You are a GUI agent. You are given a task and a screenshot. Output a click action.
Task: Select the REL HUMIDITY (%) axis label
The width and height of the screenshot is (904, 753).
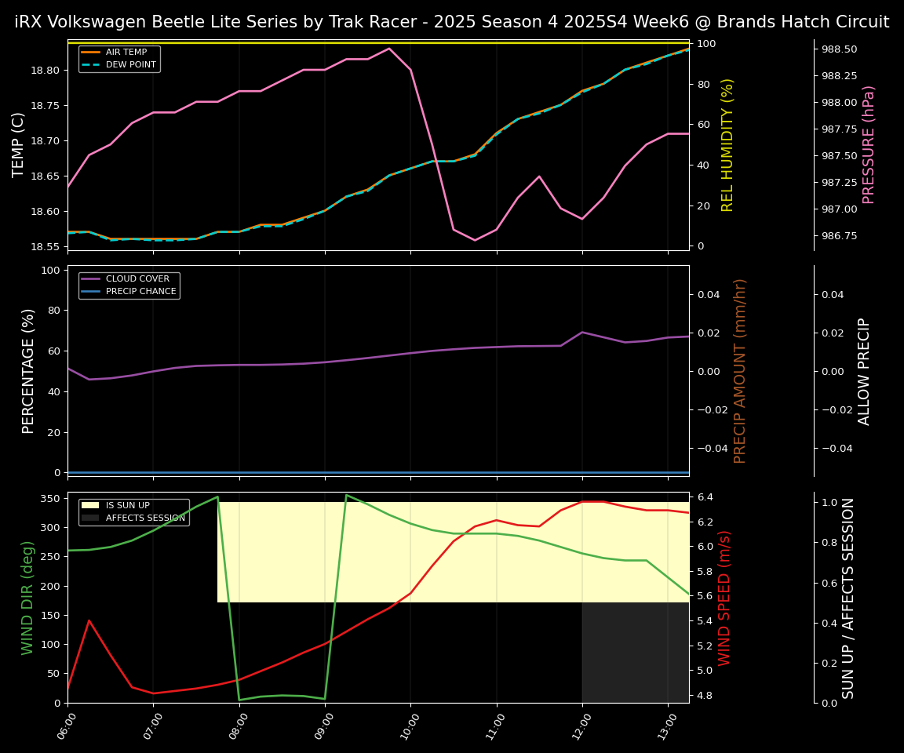(x=727, y=144)
